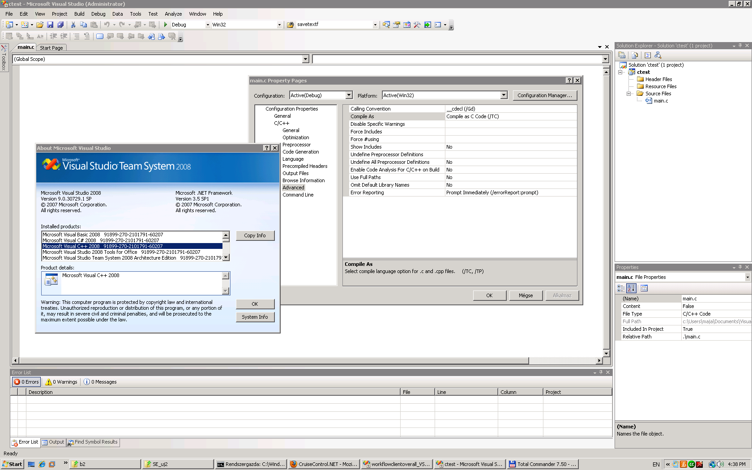The height and width of the screenshot is (470, 752).
Task: Switch to the Output tab
Action: [53, 442]
